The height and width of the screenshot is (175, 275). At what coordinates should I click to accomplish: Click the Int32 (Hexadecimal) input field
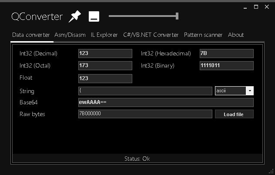click(x=227, y=53)
